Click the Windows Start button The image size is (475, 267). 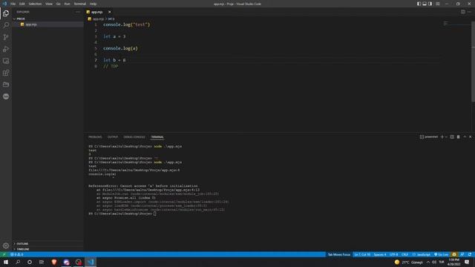click(6, 262)
